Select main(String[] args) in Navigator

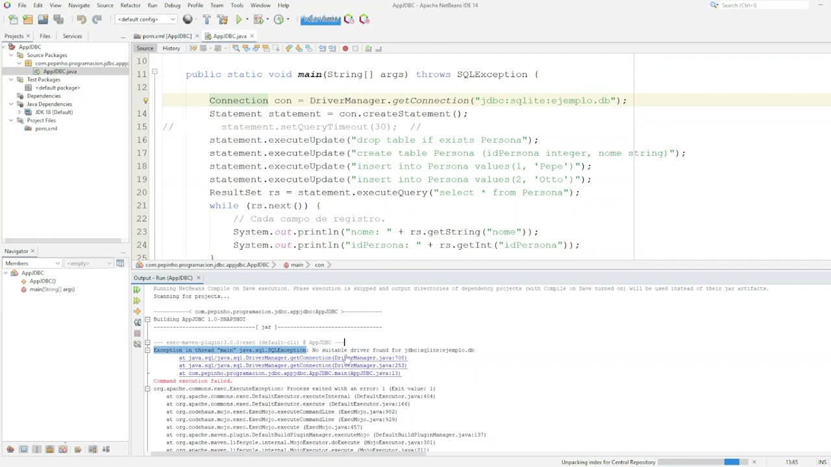click(51, 289)
